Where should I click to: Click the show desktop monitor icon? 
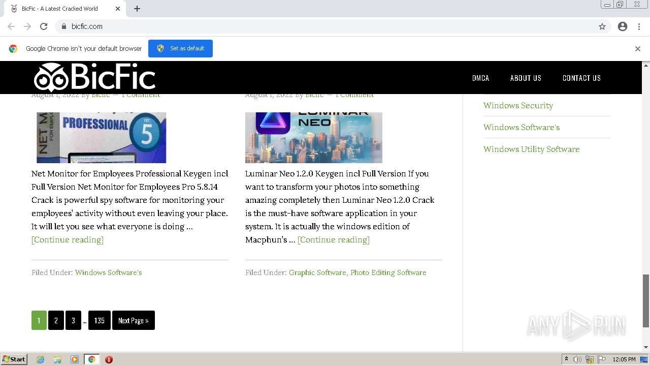pos(644,359)
